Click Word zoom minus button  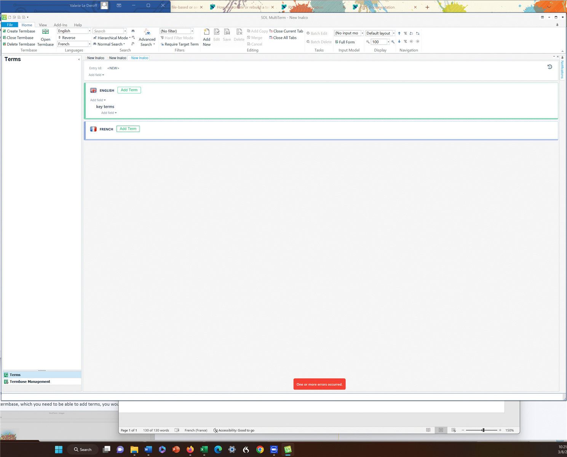(463, 430)
